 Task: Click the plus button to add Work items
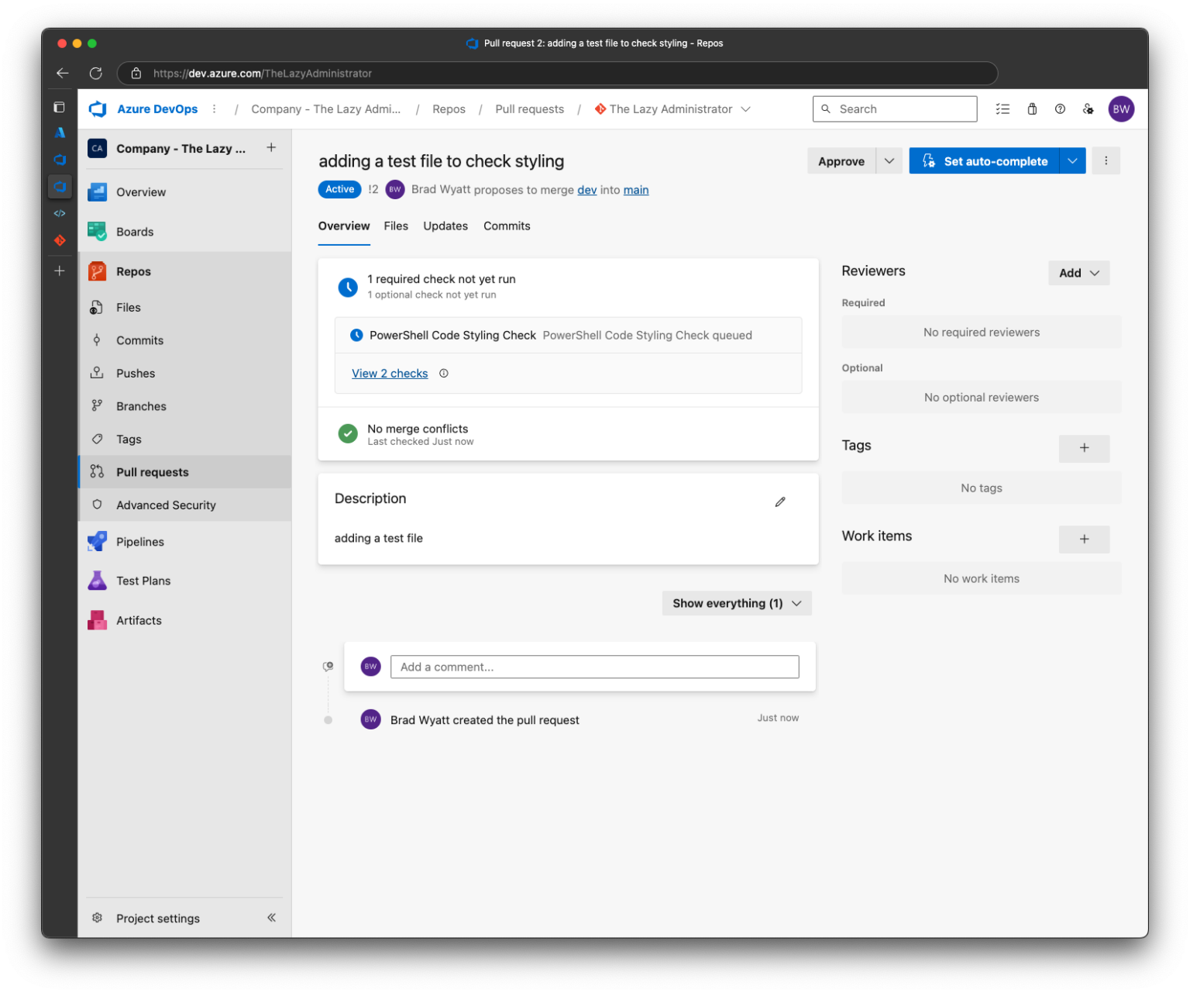click(x=1084, y=539)
